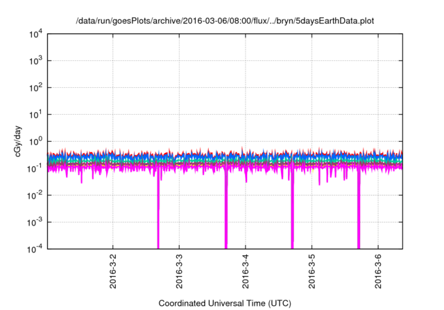Click the 2016-3-5 date label
This screenshot has height=310, width=444.
311,271
